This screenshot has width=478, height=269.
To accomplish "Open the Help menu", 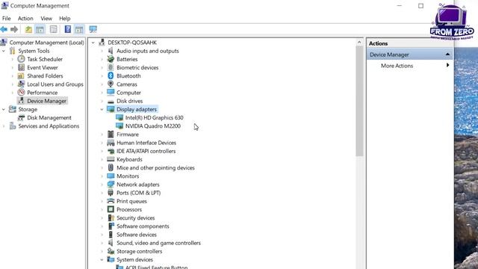I will pos(65,18).
